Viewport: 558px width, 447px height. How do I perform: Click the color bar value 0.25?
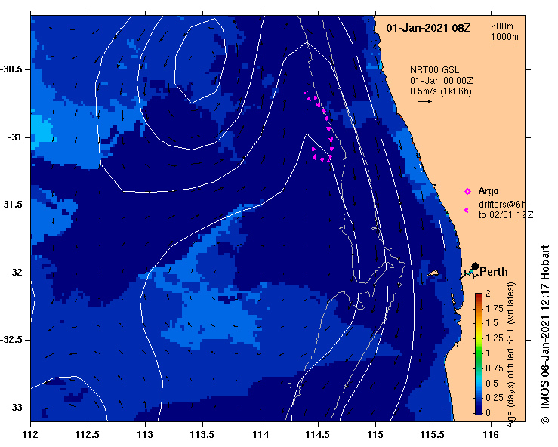[x=495, y=398]
